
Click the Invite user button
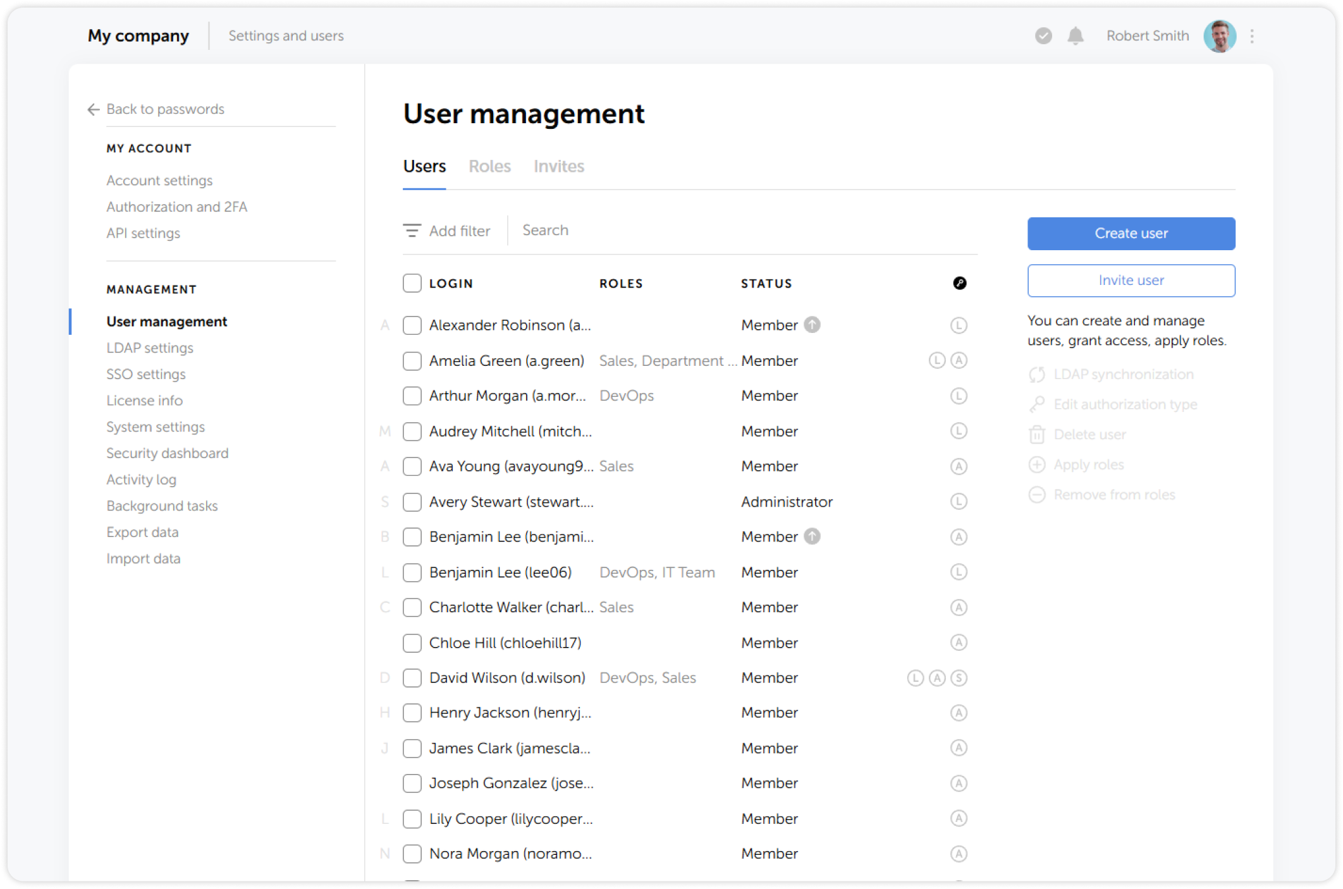1131,280
